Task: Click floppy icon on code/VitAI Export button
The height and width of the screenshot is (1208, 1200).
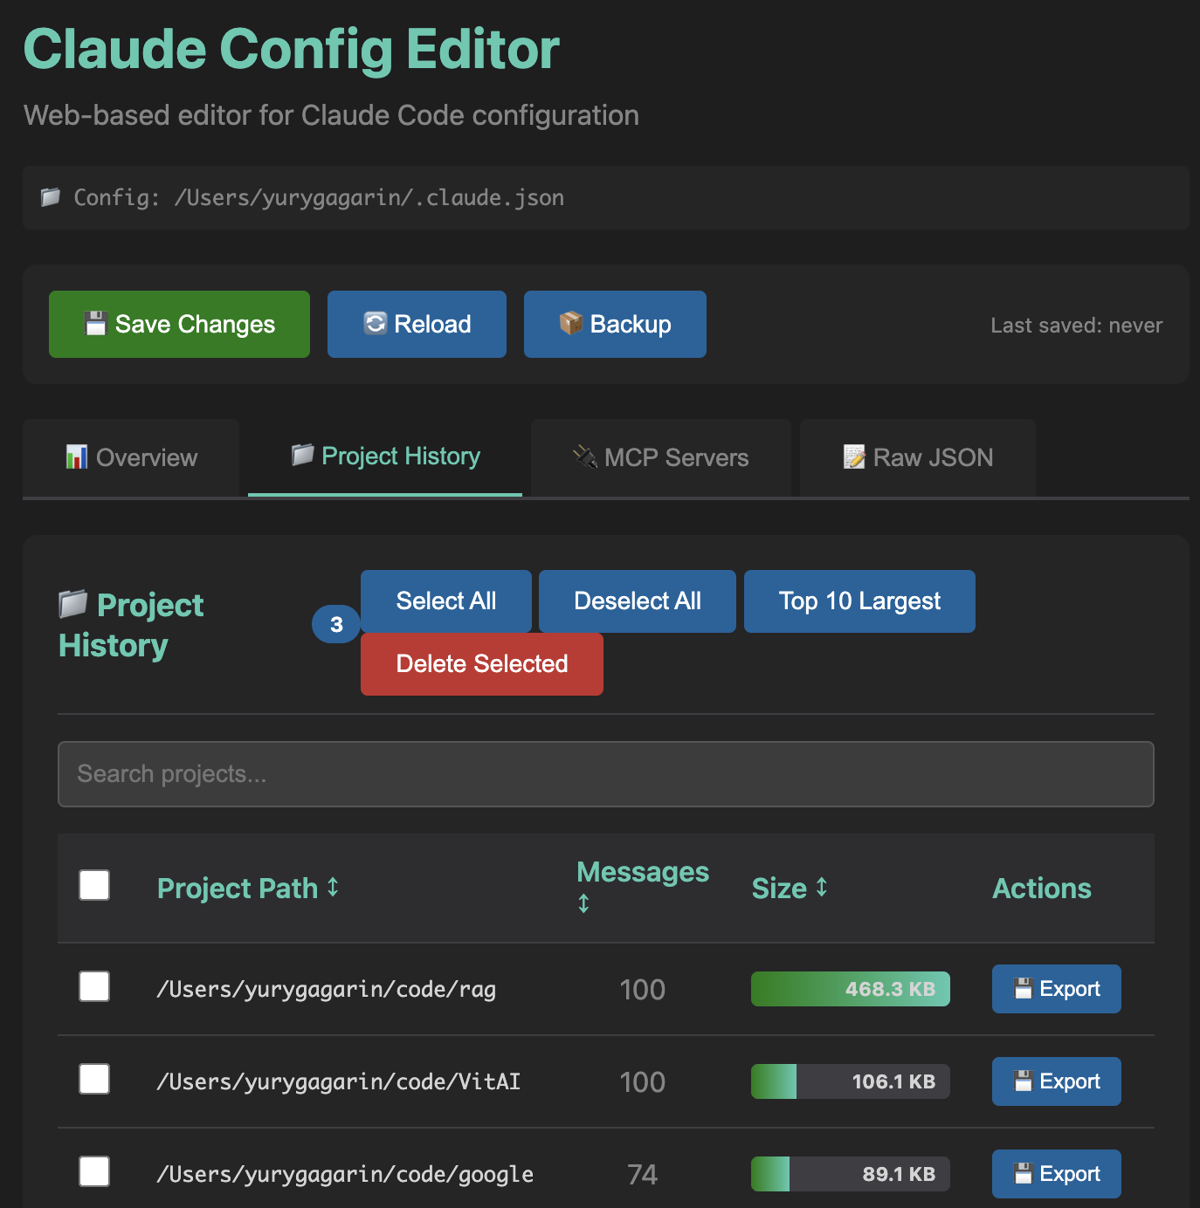Action: tap(1023, 1081)
